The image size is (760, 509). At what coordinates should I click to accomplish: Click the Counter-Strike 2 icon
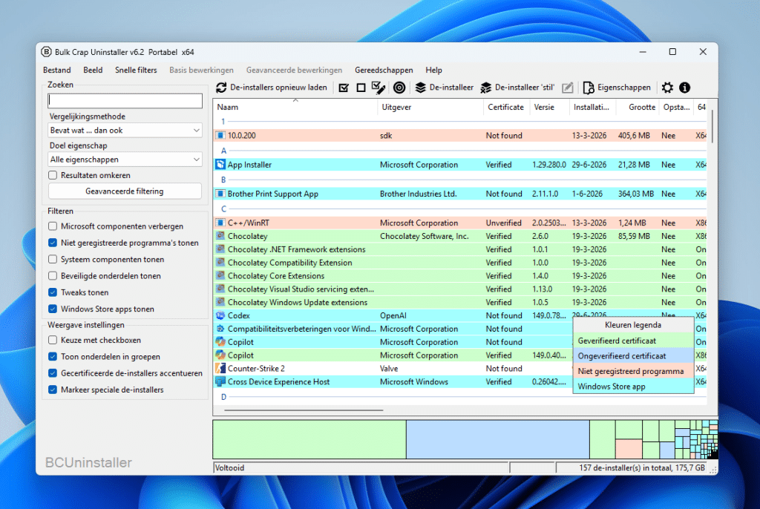[220, 369]
